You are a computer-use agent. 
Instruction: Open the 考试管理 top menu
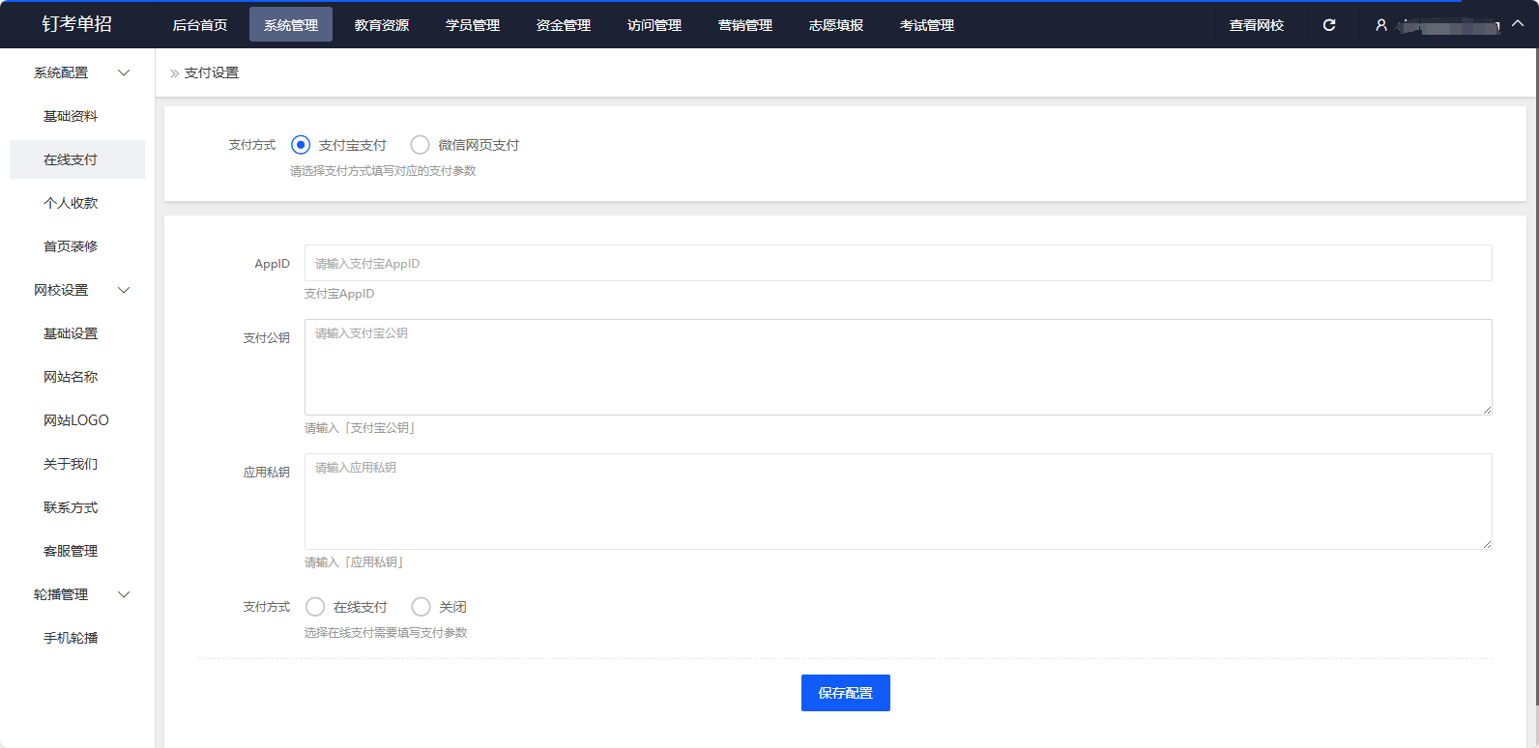pyautogui.click(x=927, y=25)
